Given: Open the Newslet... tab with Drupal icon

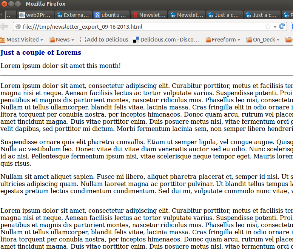Looking at the screenshot, I should (x=187, y=15).
